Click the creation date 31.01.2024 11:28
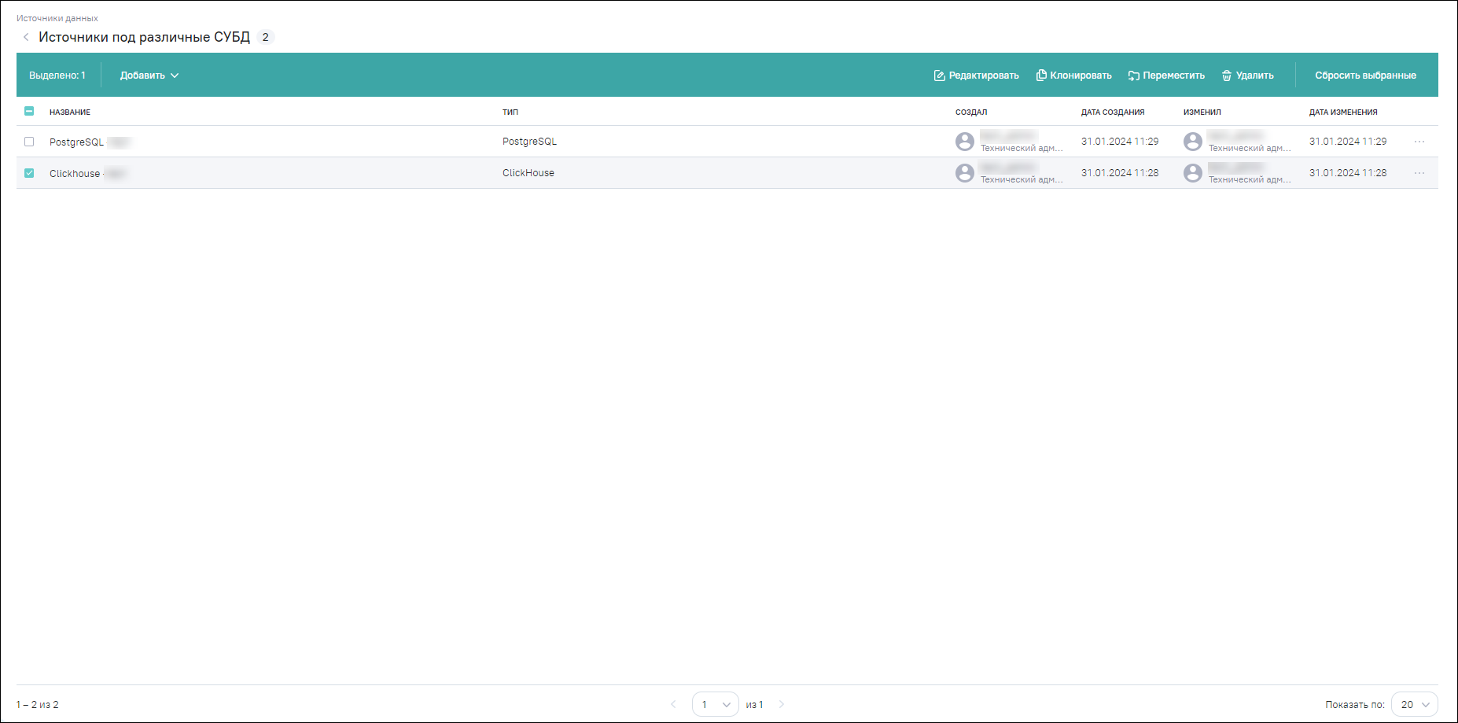 pyautogui.click(x=1120, y=173)
